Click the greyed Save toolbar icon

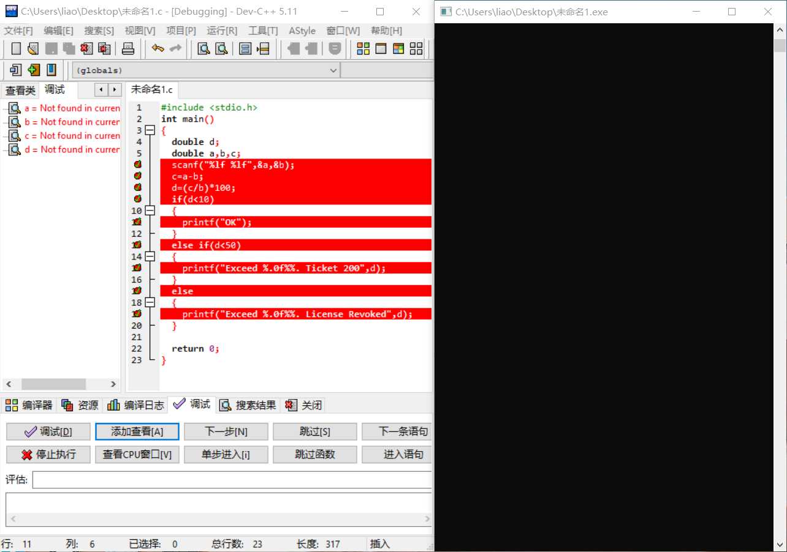click(x=51, y=48)
